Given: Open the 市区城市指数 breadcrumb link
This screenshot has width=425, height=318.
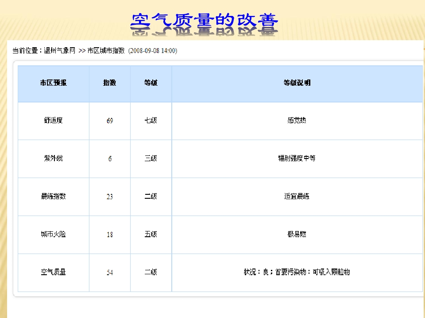Looking at the screenshot, I should tap(106, 51).
